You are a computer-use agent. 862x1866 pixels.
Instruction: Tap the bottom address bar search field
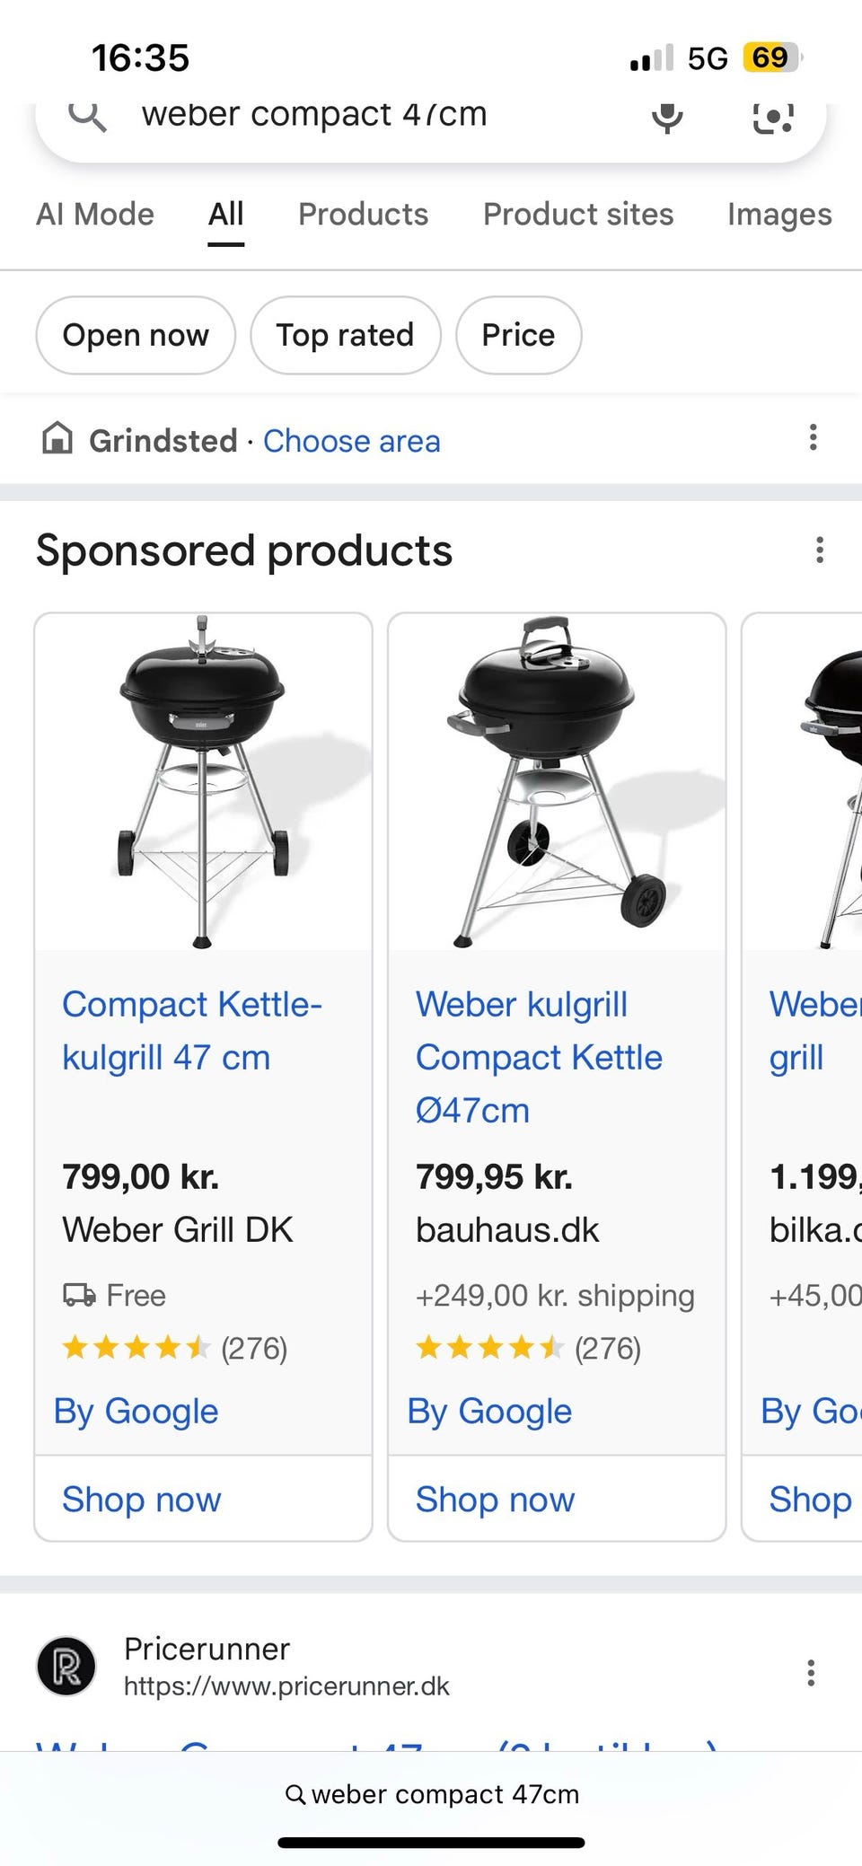(x=432, y=1794)
